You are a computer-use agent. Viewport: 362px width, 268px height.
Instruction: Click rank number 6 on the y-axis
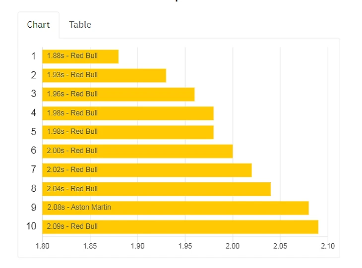[34, 151]
